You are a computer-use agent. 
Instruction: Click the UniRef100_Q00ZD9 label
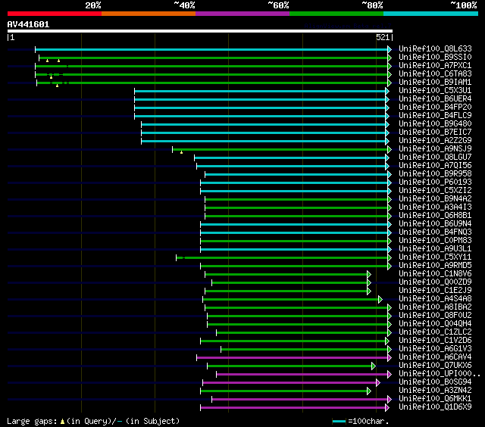[435, 282]
